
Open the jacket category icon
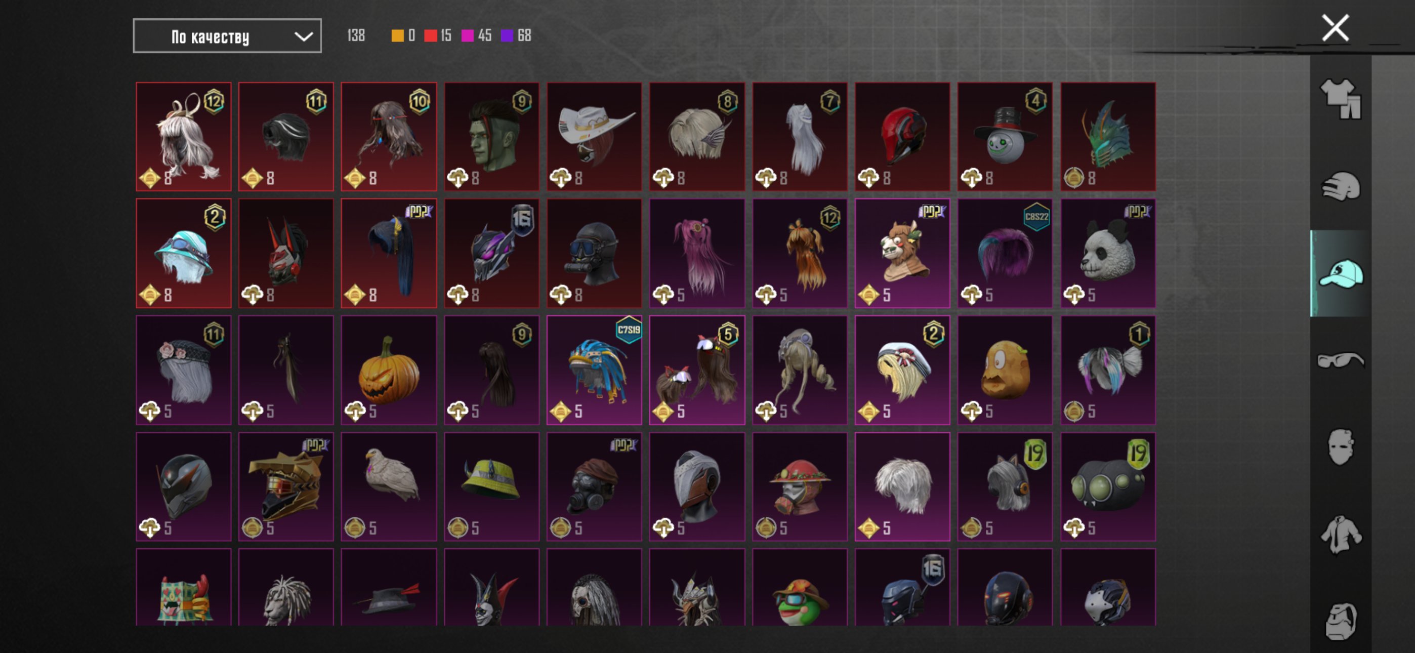[1340, 534]
